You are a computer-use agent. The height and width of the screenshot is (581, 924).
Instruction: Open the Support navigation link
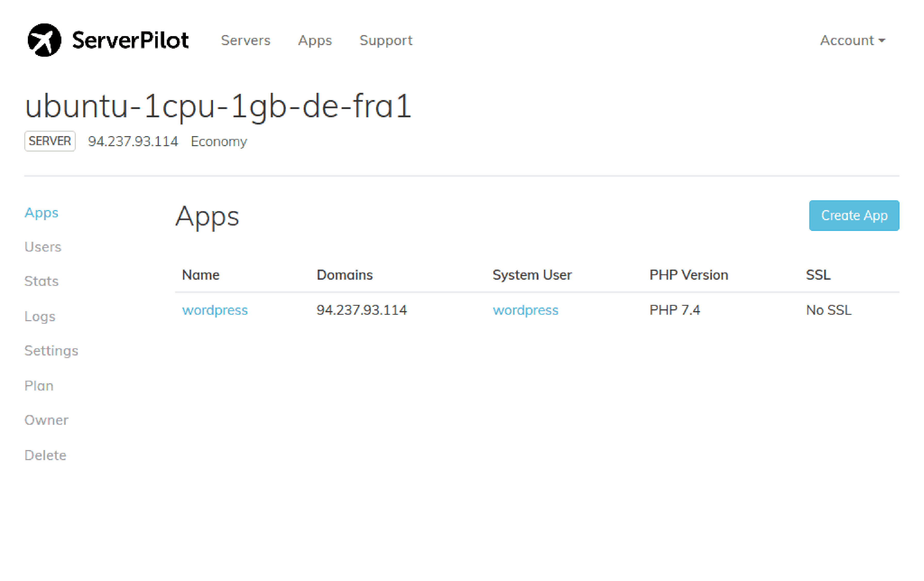click(386, 41)
